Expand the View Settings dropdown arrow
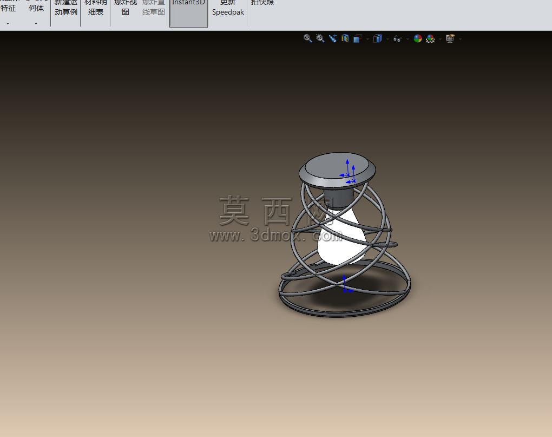552x437 pixels. (x=460, y=39)
